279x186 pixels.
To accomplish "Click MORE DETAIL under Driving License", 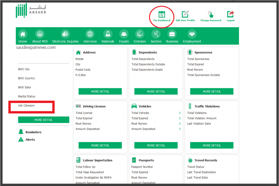I will point(100,145).
